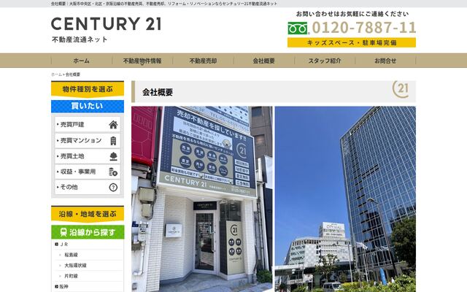This screenshot has height=292, width=467.
Task: Click the phone number 0120-7887-11
Action: point(363,28)
